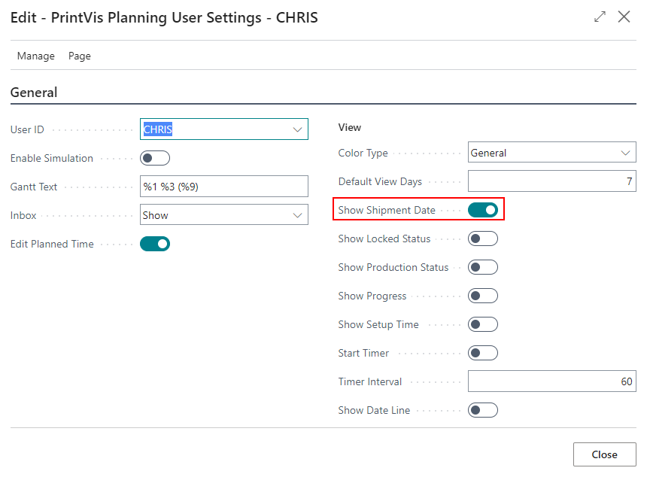This screenshot has height=477, width=650.
Task: Enable Show Production Status toggle
Action: click(483, 267)
